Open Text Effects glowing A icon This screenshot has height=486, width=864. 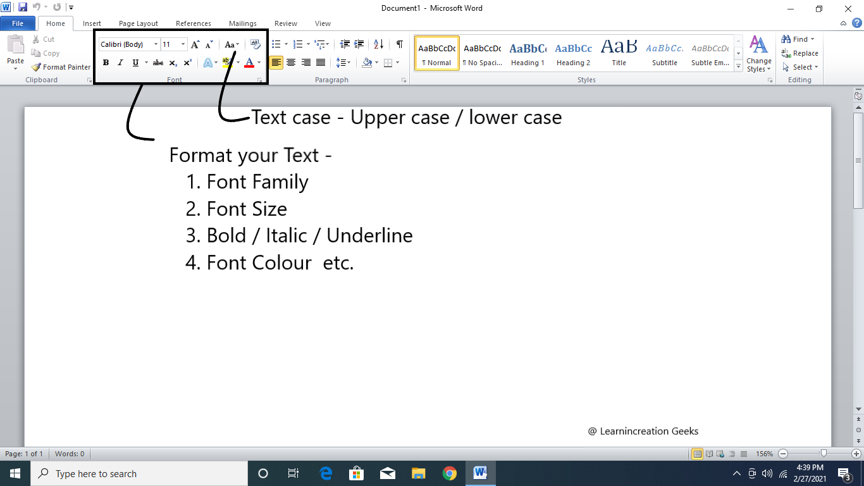(207, 63)
